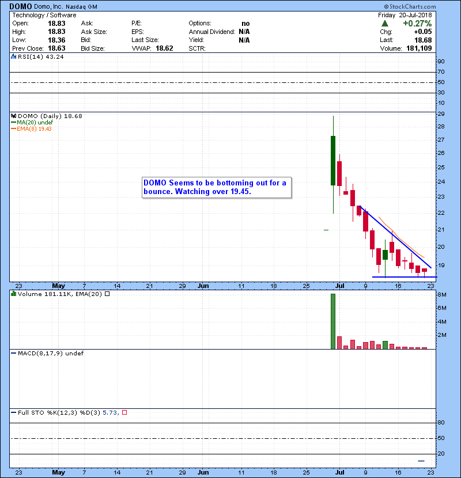
Task: Click the green candle near the support line
Action: tap(385, 255)
